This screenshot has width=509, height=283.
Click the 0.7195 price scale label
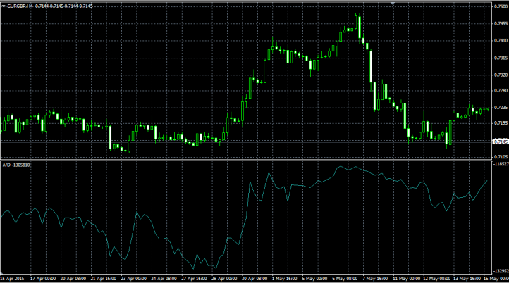pos(499,123)
